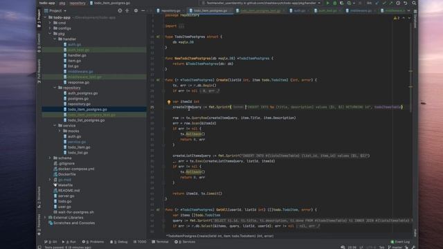Viewport: 443px width, 249px height.
Task: Open the Problems tool window button
Action: click(93, 242)
